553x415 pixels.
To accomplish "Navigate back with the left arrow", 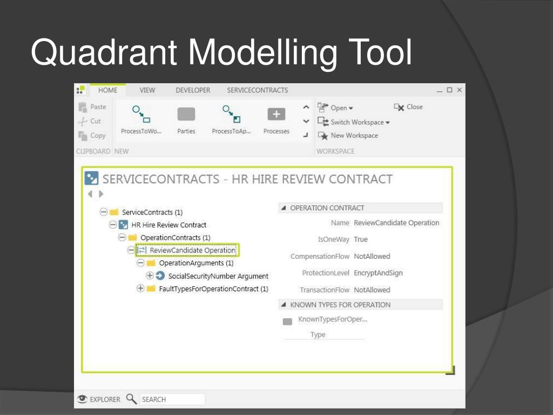I will point(90,194).
